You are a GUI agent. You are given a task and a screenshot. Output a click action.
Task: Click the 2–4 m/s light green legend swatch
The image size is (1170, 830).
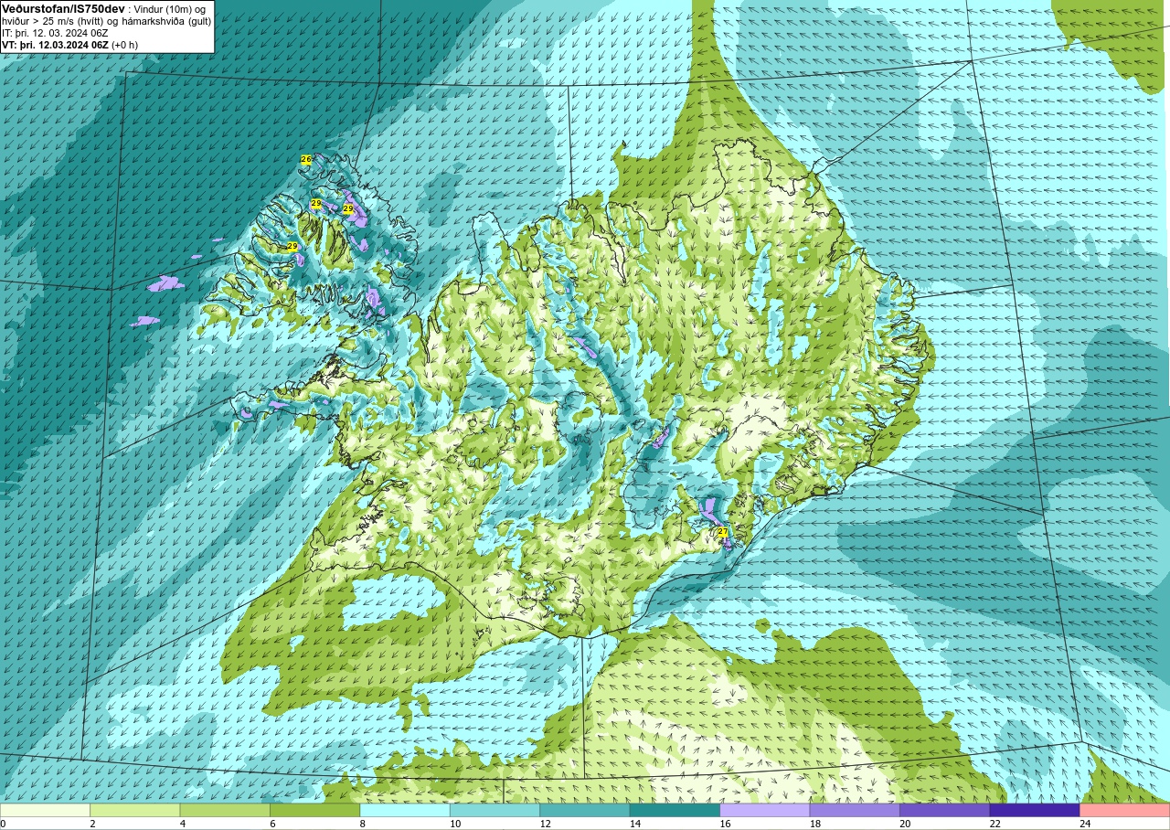134,810
